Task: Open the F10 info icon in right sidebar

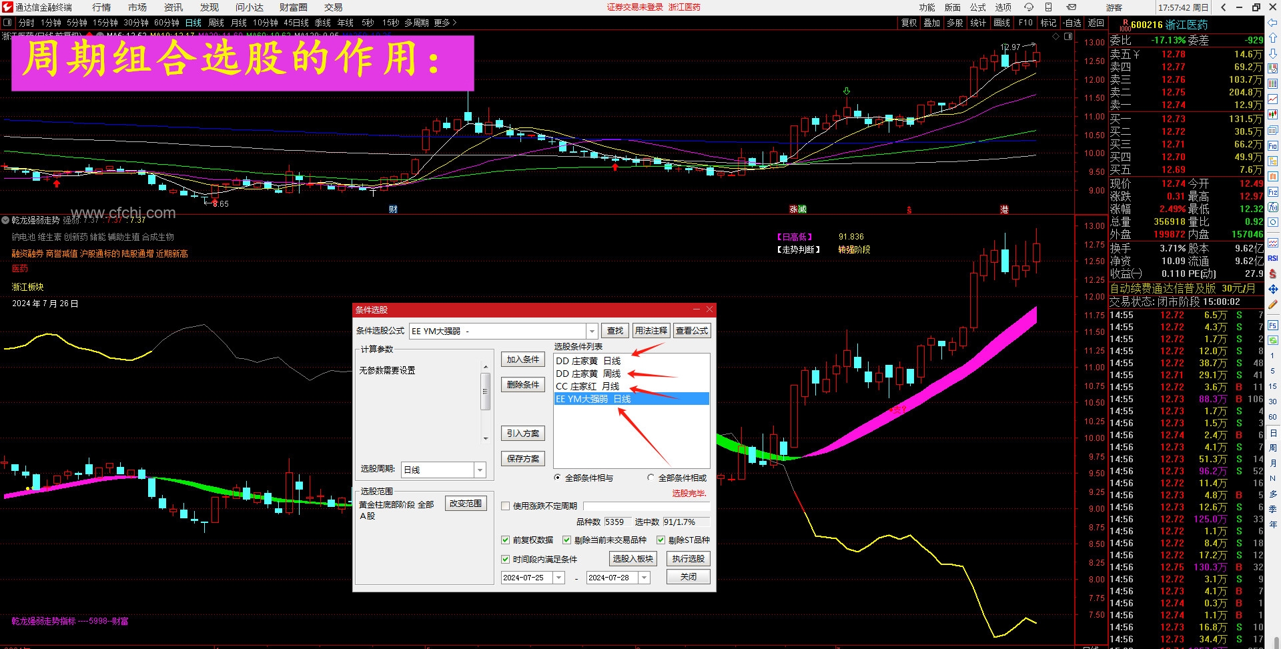Action: [1273, 145]
